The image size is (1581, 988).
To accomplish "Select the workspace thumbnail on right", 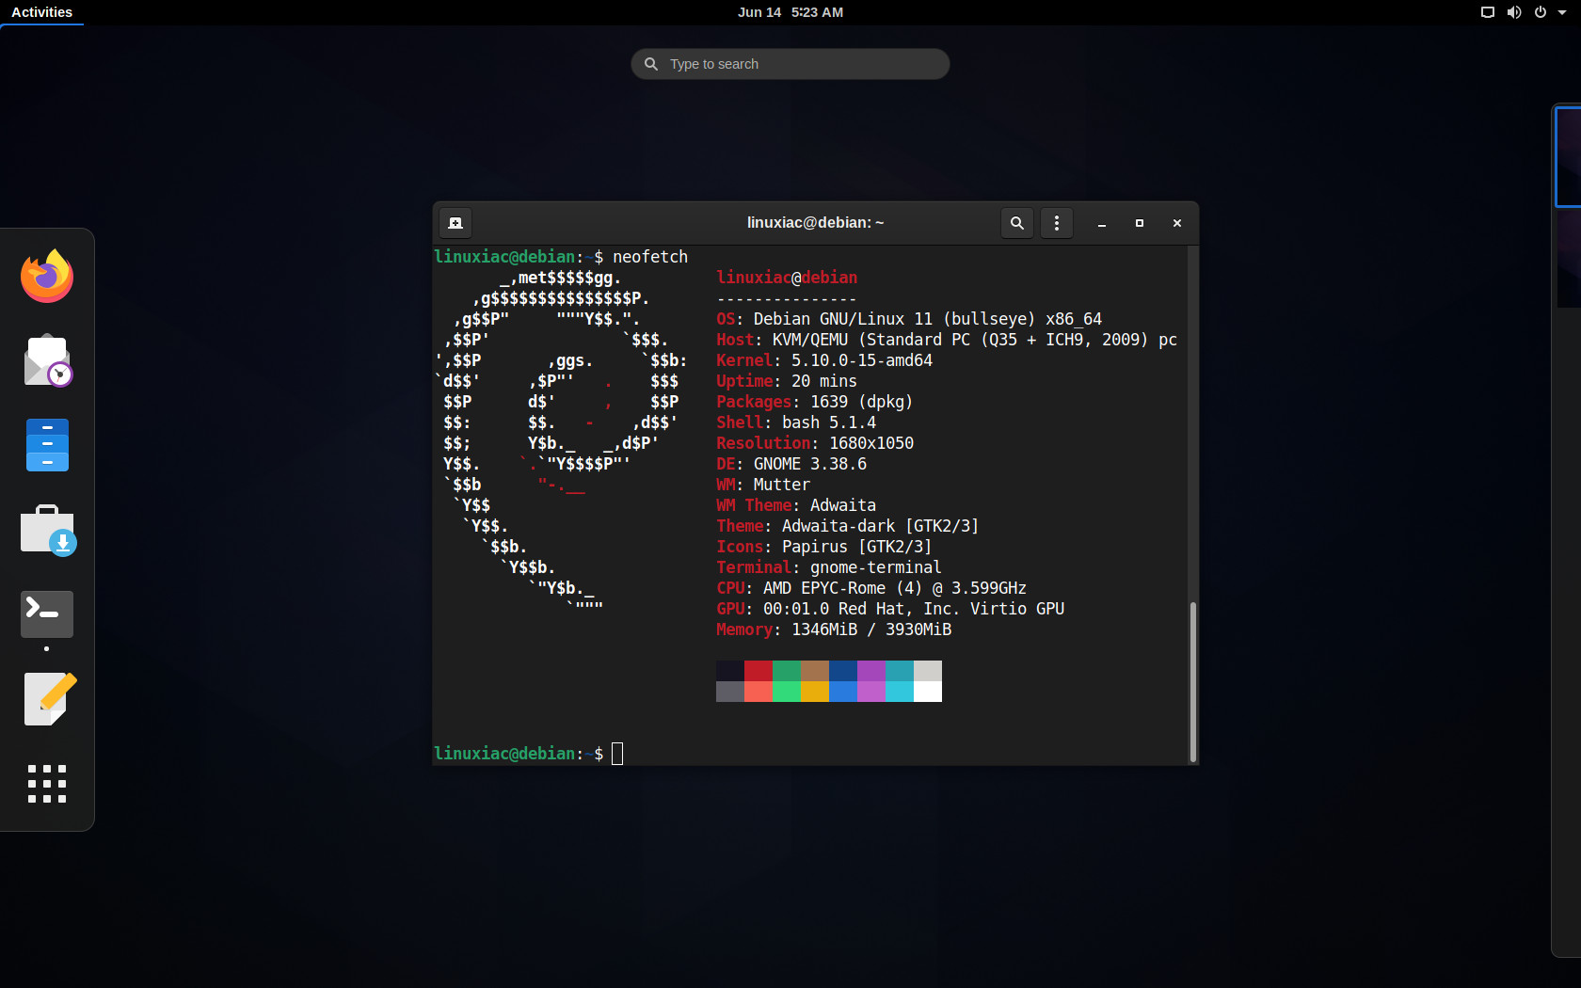I will (x=1568, y=157).
